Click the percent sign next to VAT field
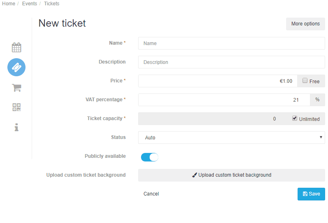This screenshot has height=223, width=328. [317, 100]
